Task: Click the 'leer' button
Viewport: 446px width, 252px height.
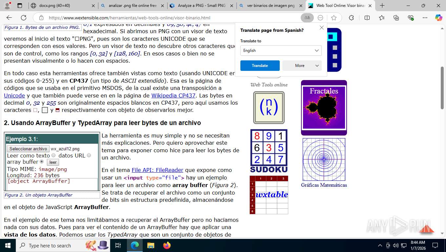Action: pyautogui.click(x=53, y=162)
